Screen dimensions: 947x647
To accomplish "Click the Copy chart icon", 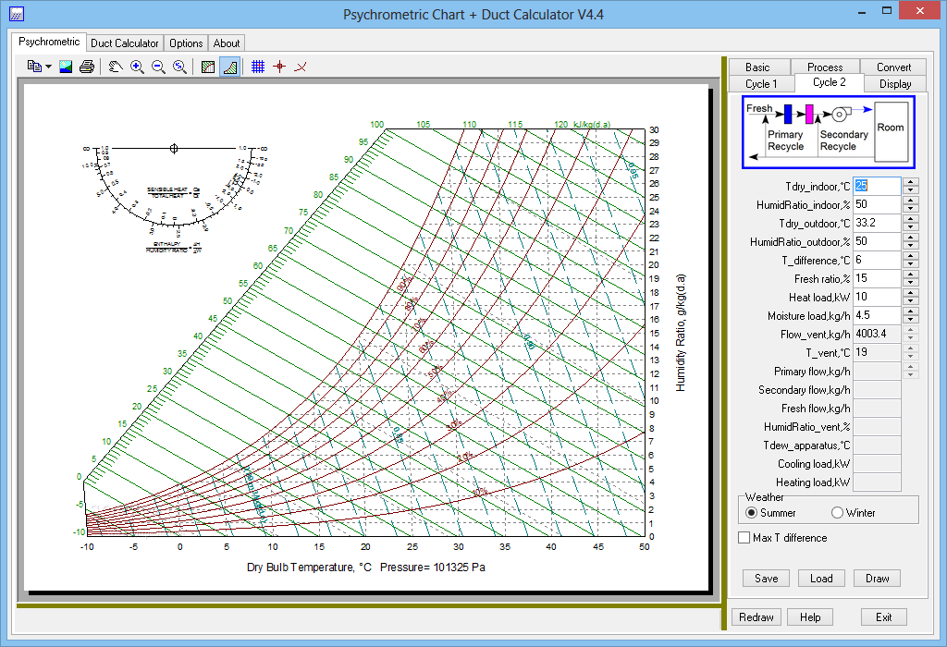I will click(x=34, y=67).
